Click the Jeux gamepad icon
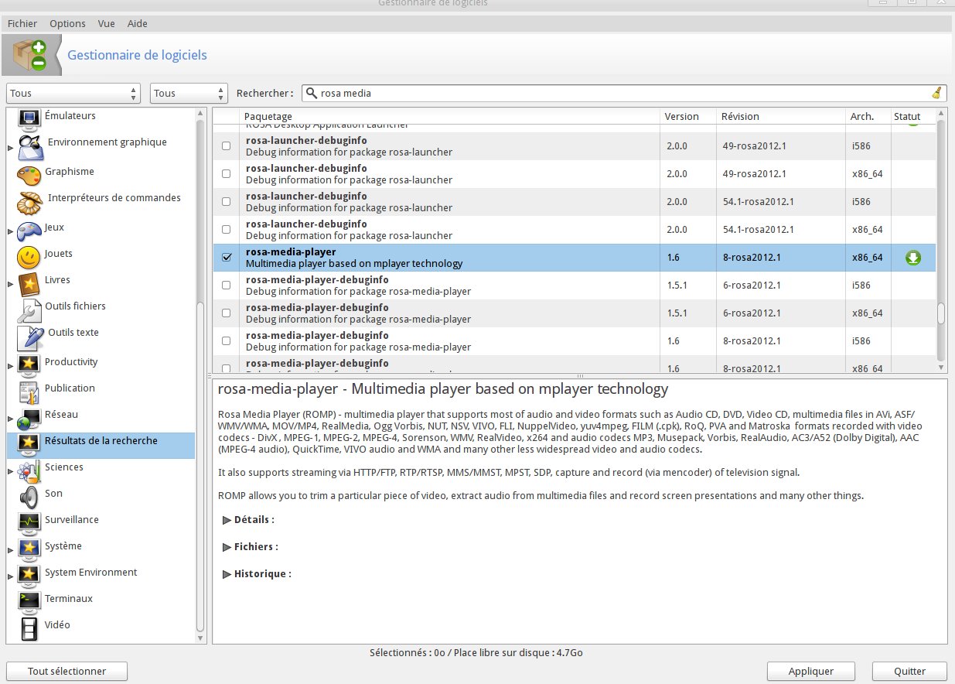Screen dimensions: 955x684 click(x=29, y=230)
